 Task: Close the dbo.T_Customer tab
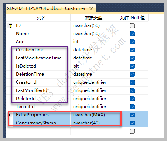coord(91,9)
